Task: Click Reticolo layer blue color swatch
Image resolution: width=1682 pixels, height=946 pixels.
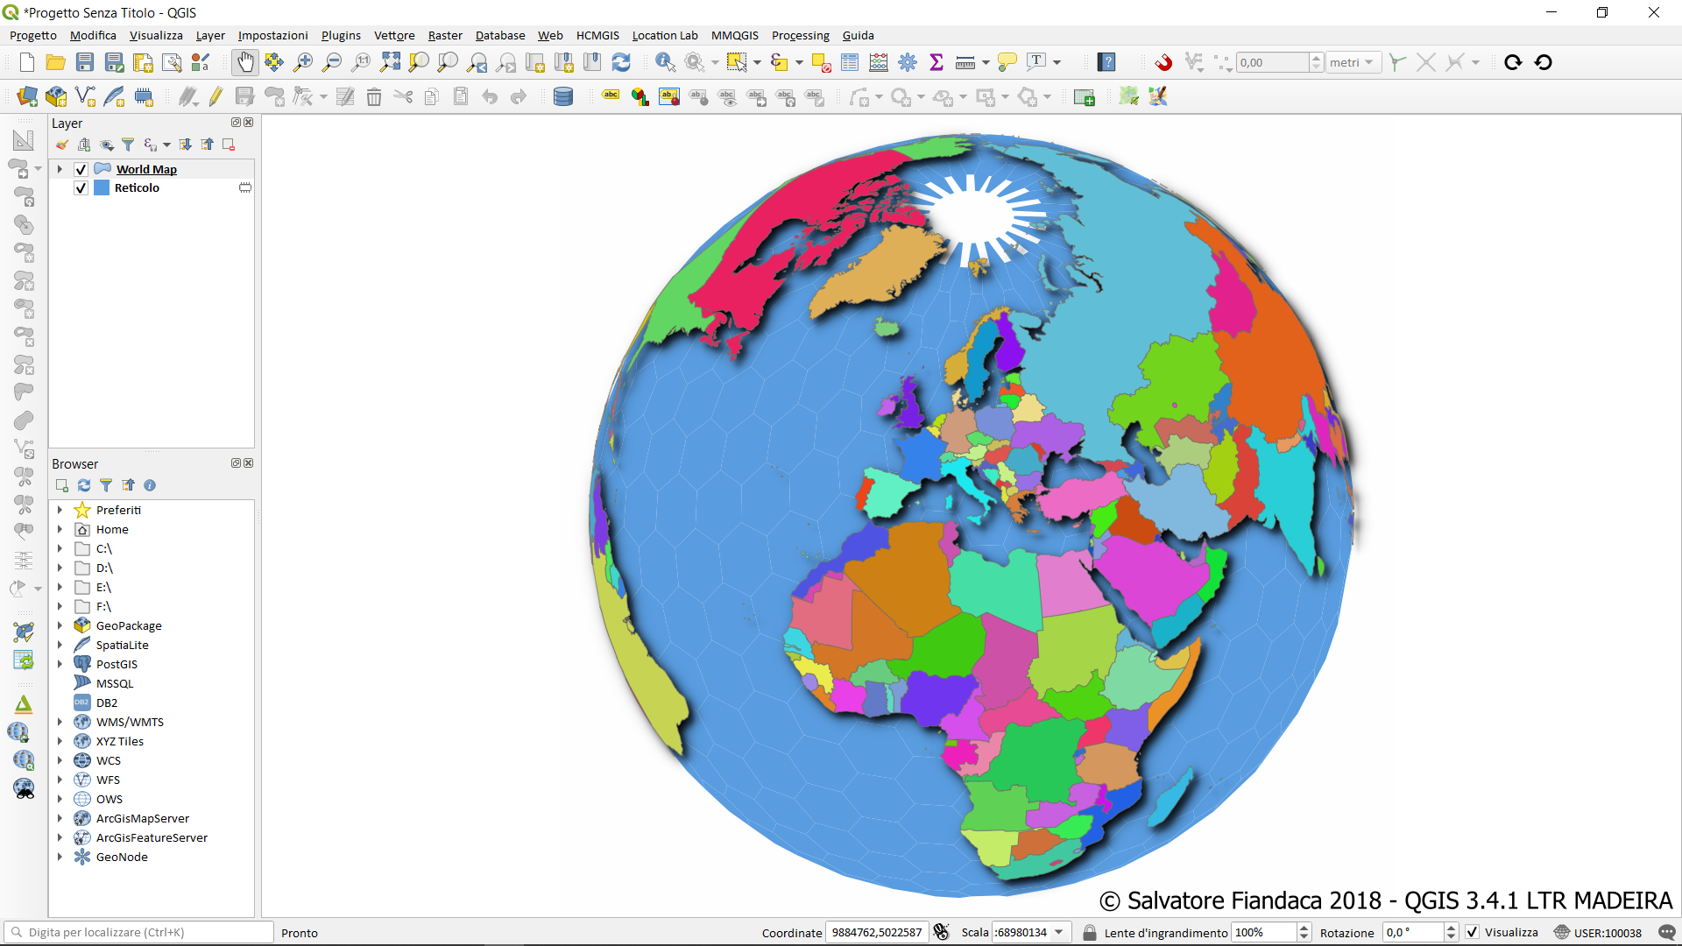Action: pos(102,187)
